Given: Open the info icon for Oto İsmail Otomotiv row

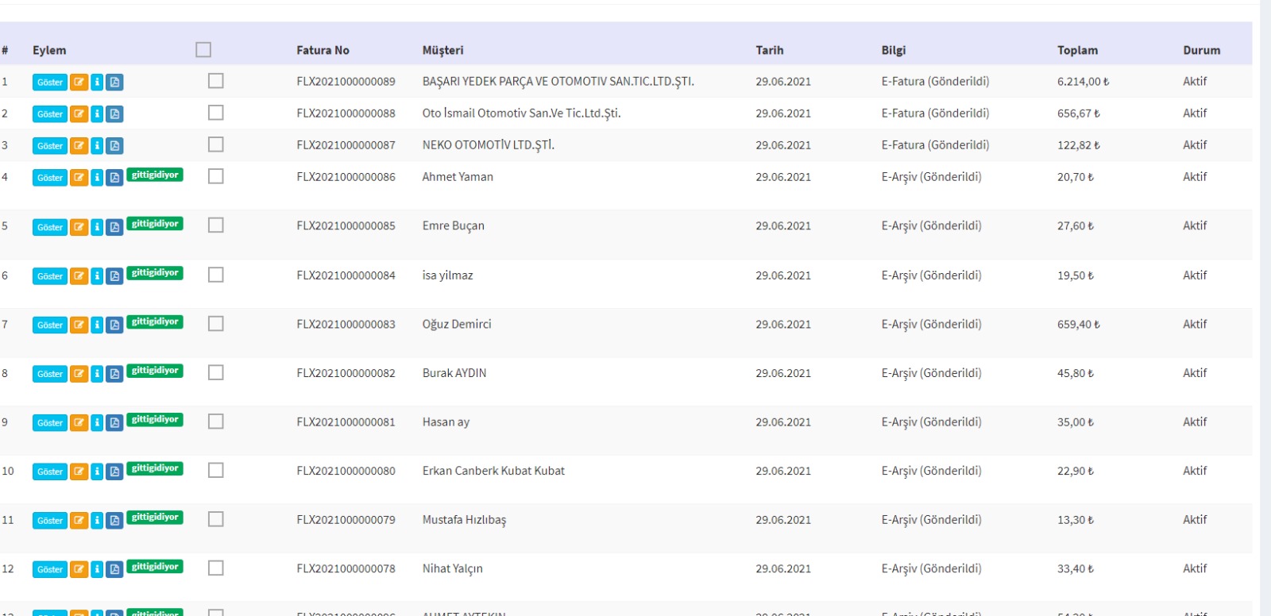Looking at the screenshot, I should coord(97,114).
